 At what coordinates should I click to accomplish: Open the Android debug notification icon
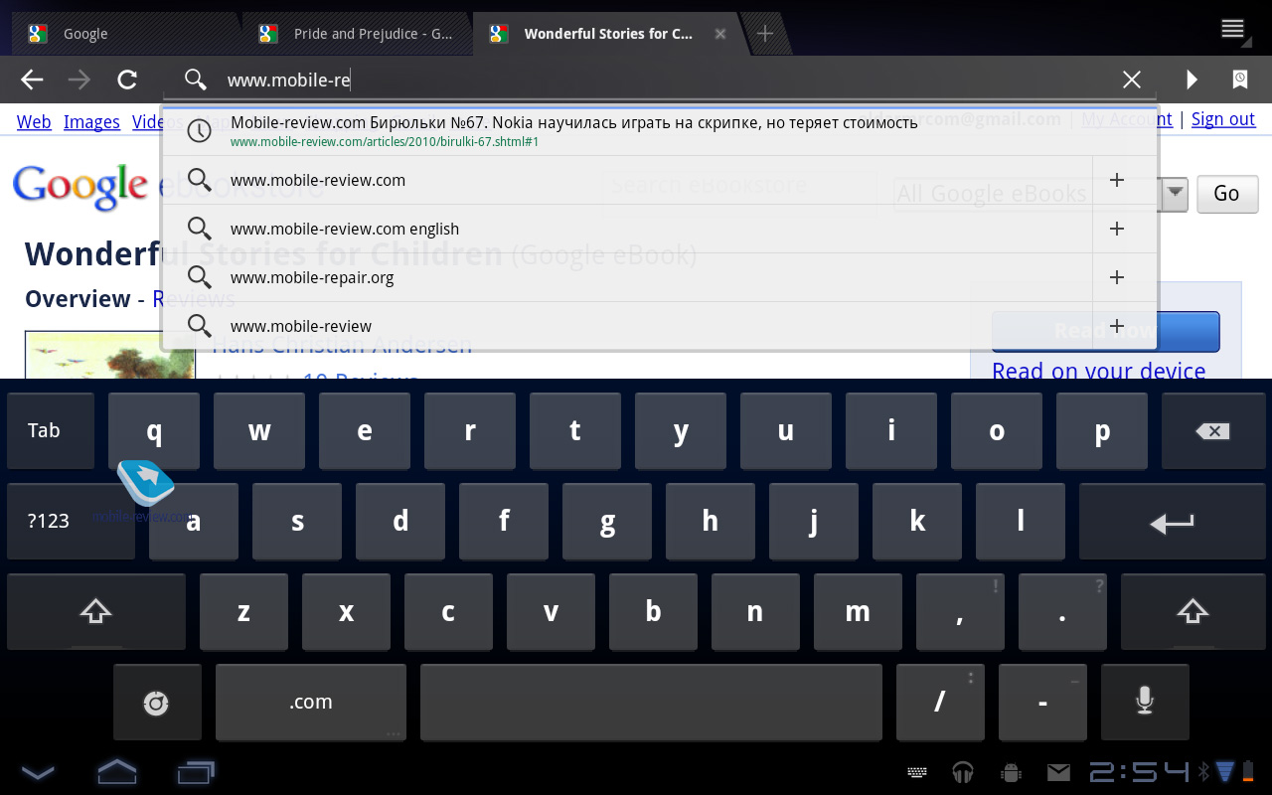pyautogui.click(x=1011, y=772)
